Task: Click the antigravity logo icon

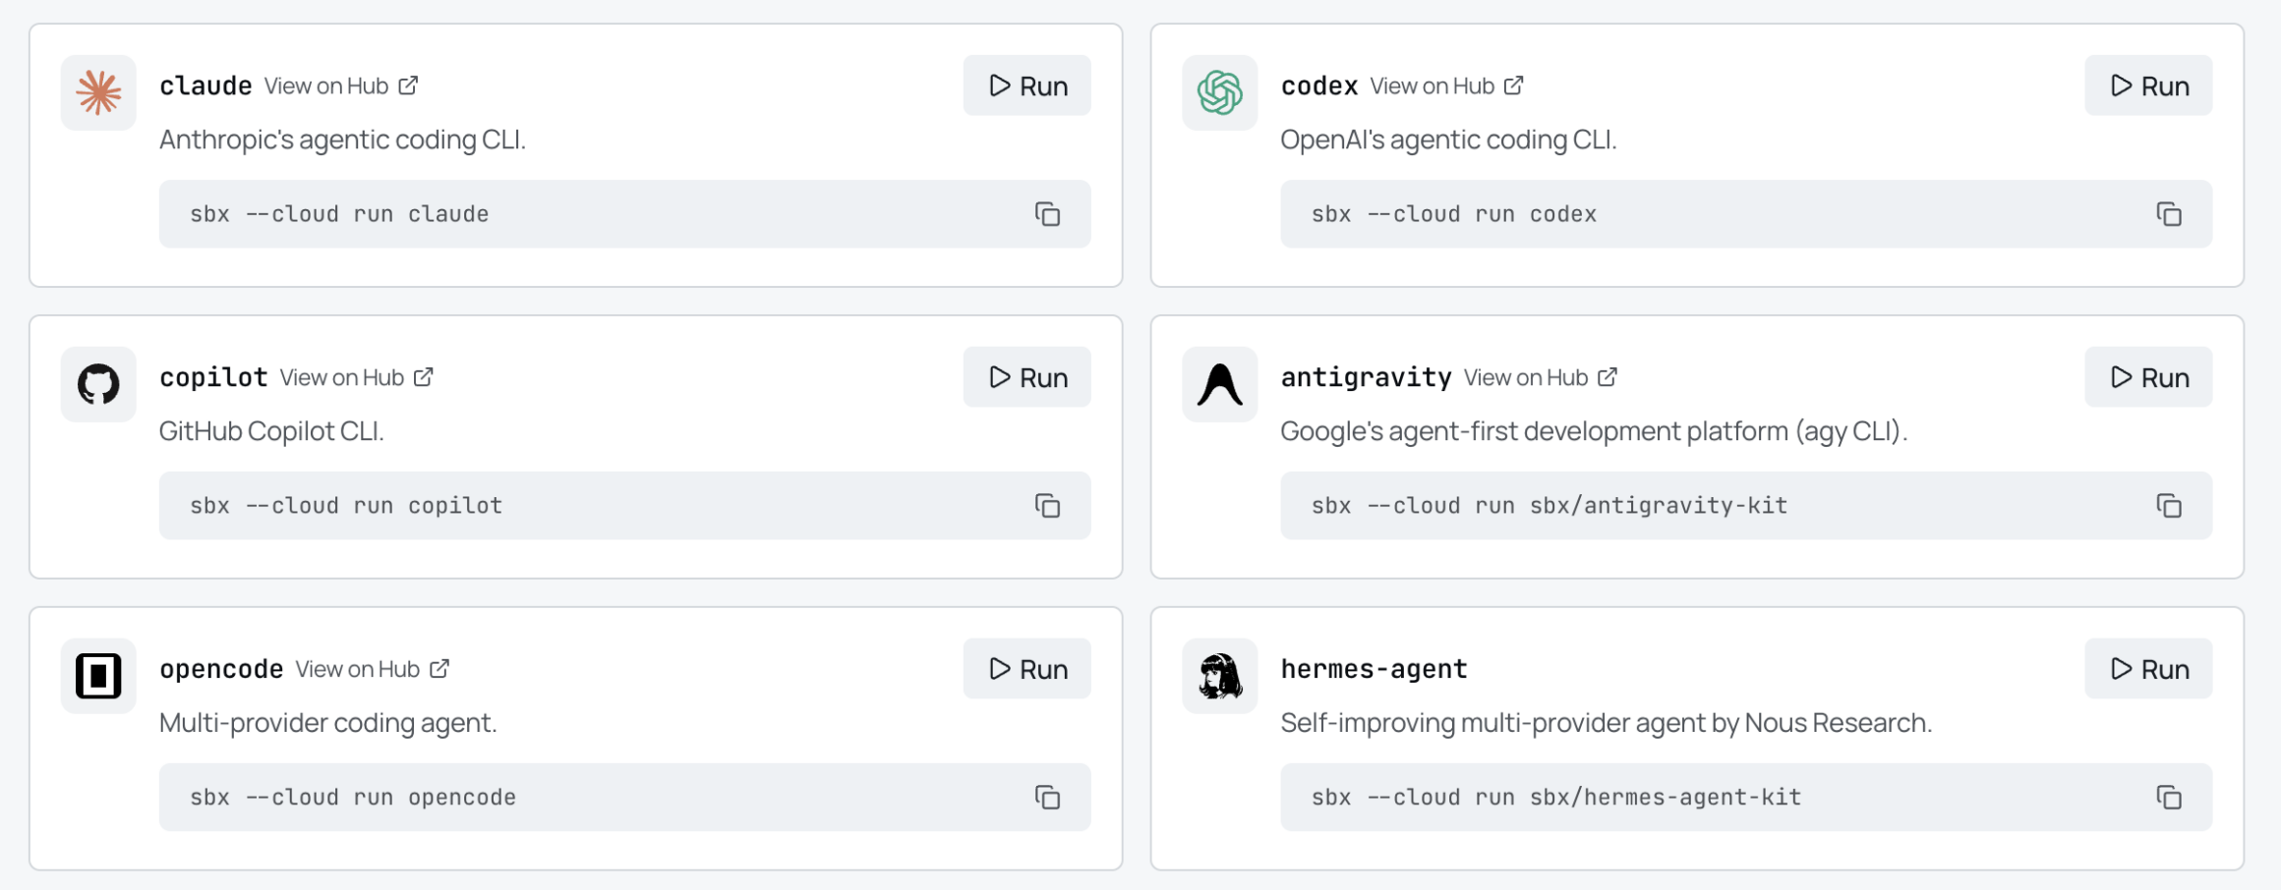Action: (1219, 384)
